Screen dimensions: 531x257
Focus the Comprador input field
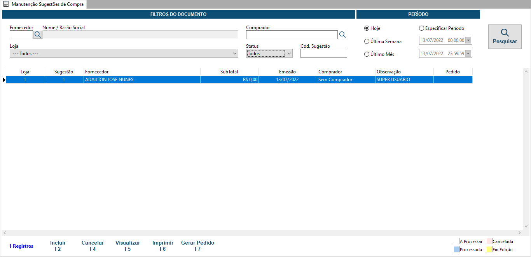coord(292,35)
